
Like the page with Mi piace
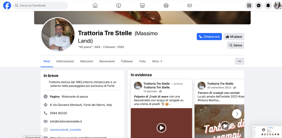(234, 36)
